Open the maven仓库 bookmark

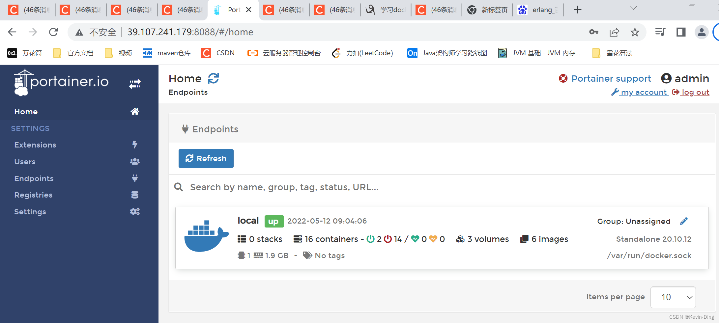click(x=167, y=53)
